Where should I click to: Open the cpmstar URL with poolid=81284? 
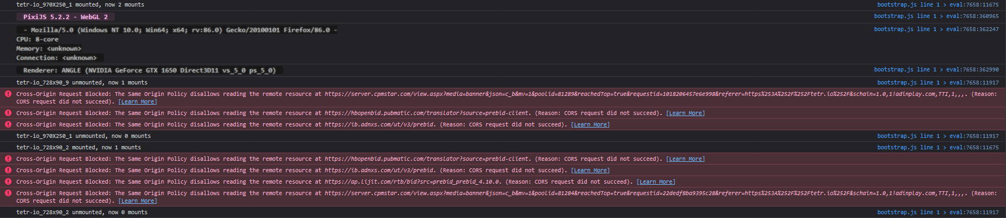tap(646, 193)
